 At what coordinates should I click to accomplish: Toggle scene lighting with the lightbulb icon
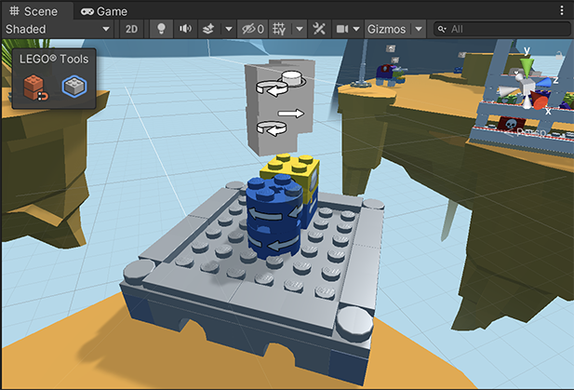coord(159,29)
